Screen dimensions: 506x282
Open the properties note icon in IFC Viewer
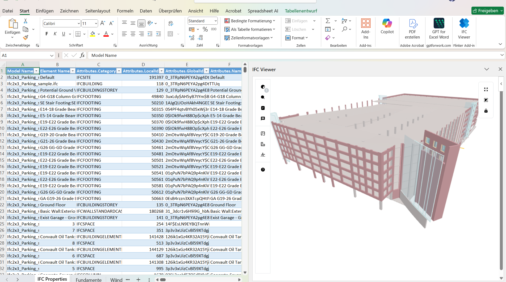(x=263, y=108)
